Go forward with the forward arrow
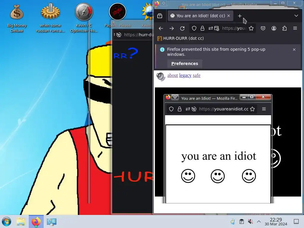Viewport: 304px width, 228px height. (x=171, y=28)
